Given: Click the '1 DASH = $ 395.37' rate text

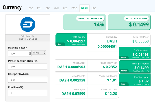Looking at the screenshot, I should (28, 39).
